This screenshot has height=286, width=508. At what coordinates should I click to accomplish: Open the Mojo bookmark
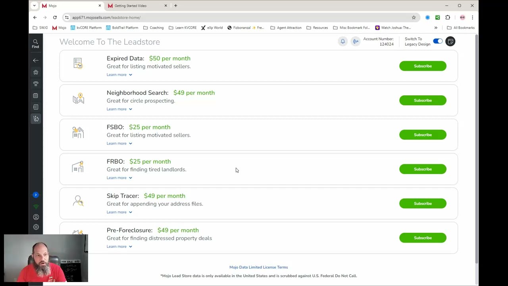pyautogui.click(x=59, y=28)
